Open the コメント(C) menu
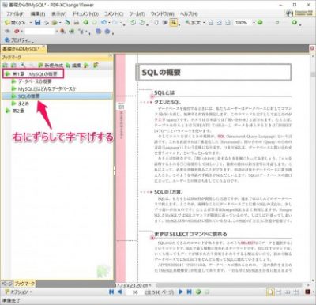 pyautogui.click(x=114, y=13)
